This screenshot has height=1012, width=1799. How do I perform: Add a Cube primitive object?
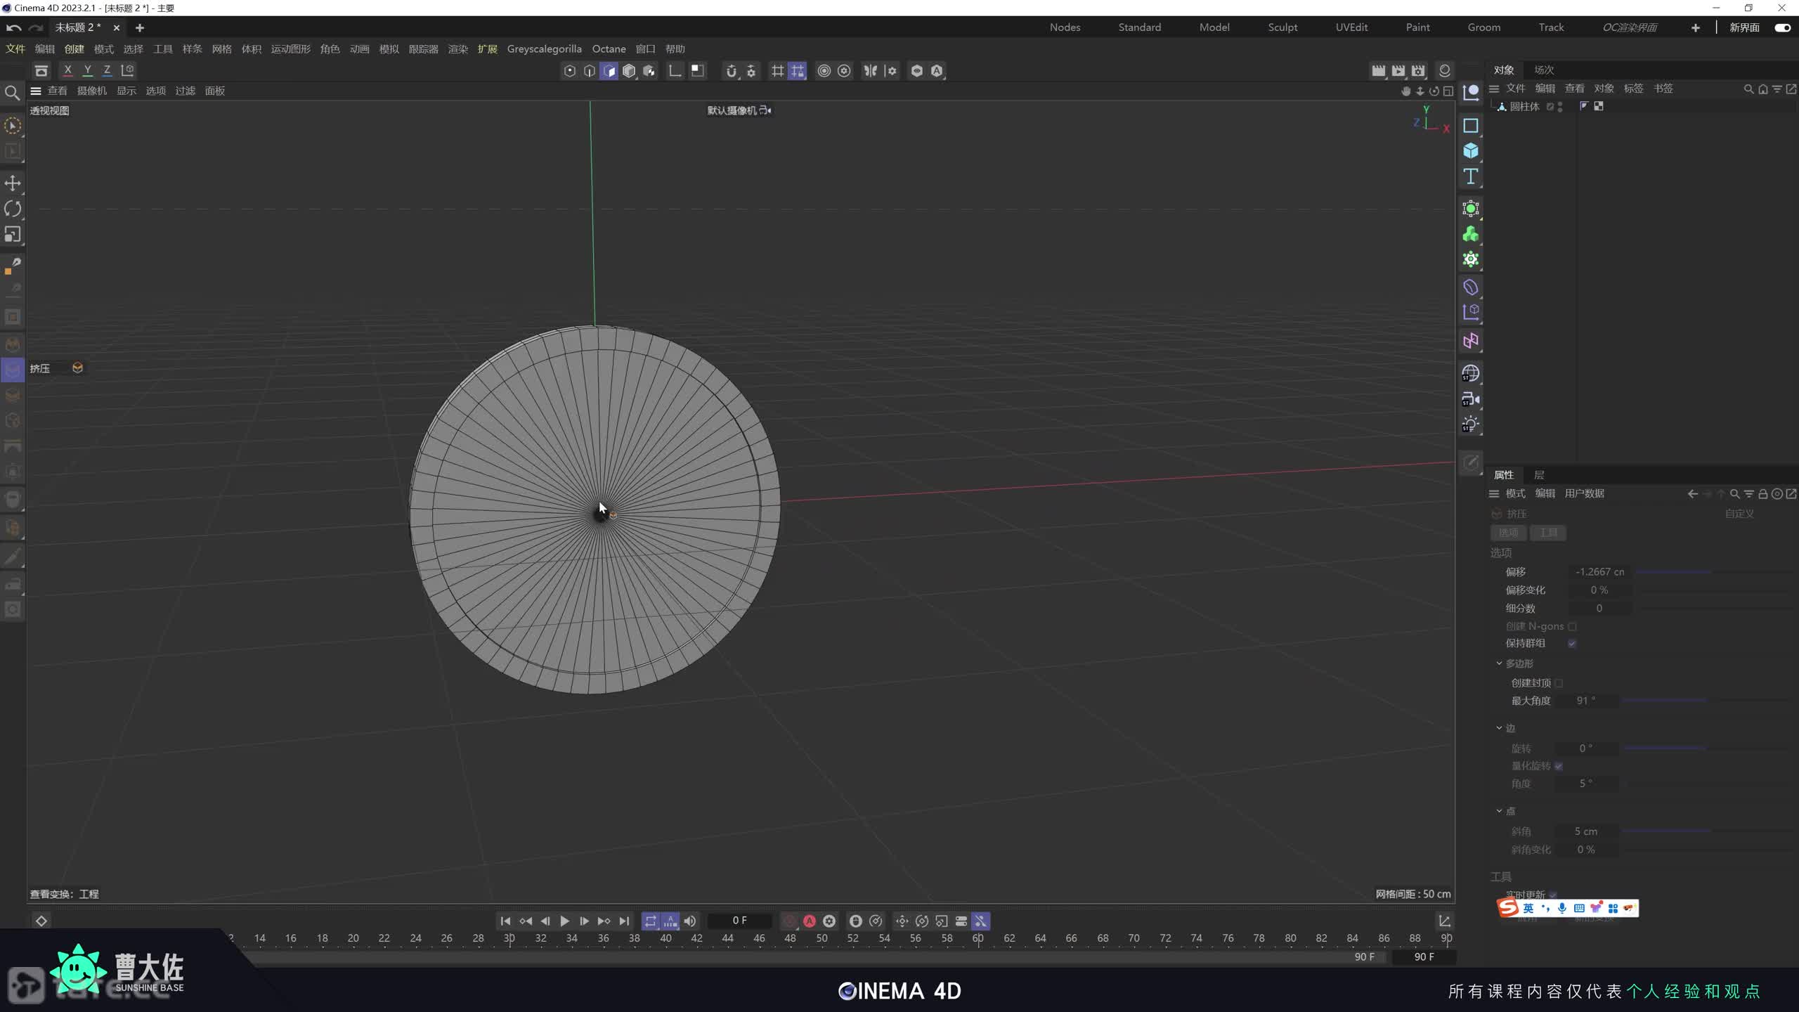1470,151
